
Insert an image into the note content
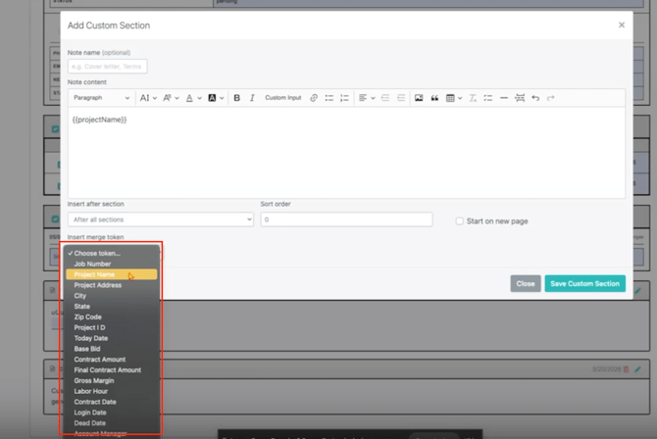[x=419, y=98]
